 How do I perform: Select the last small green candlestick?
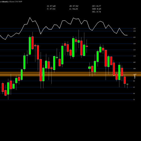(127, 84)
